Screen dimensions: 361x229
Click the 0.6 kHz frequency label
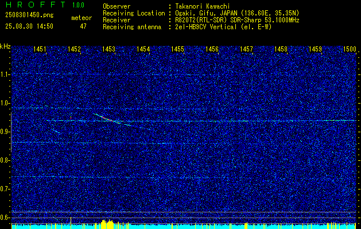tap(5, 218)
